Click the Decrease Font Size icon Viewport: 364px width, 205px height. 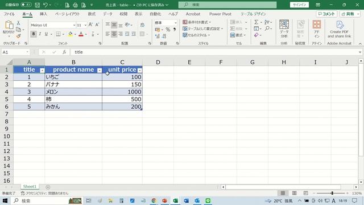coord(97,24)
